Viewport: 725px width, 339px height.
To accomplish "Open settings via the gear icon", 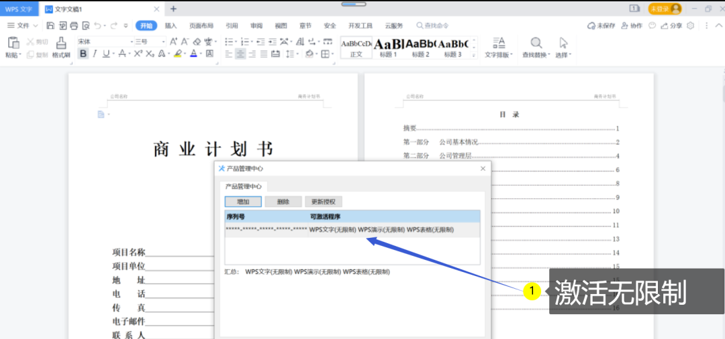I will [x=690, y=26].
